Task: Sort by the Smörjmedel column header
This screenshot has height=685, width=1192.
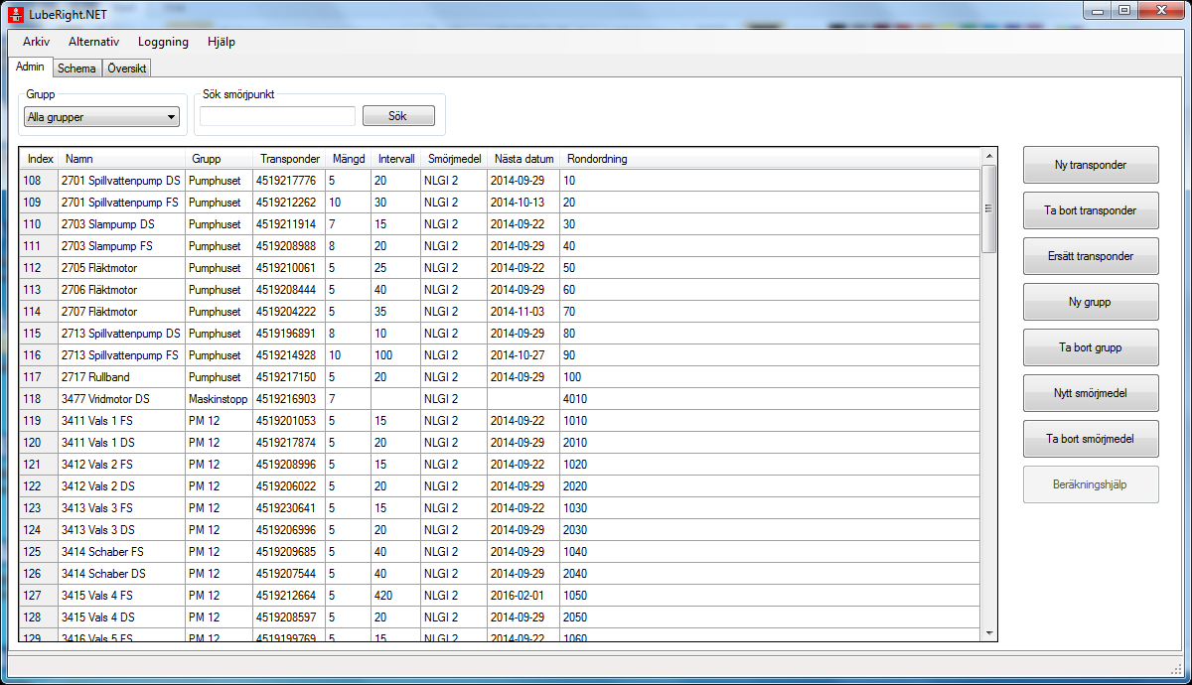Action: click(454, 159)
